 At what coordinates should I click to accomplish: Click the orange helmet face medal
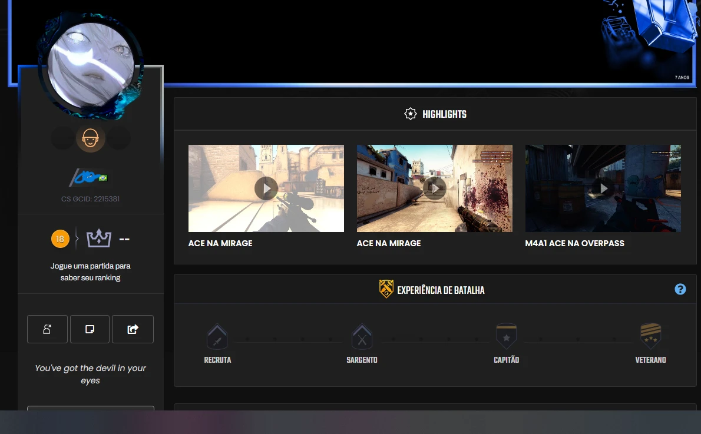tap(90, 138)
